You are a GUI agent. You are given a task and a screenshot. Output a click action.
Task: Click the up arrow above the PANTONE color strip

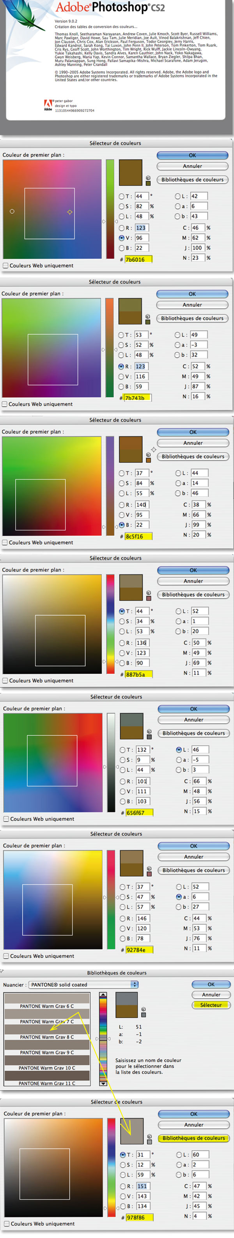[103, 994]
